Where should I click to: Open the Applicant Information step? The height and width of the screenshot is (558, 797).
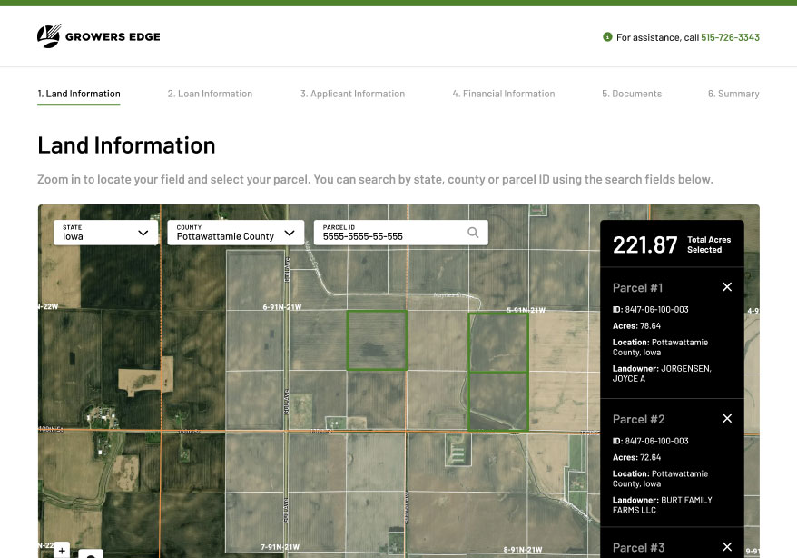coord(352,94)
